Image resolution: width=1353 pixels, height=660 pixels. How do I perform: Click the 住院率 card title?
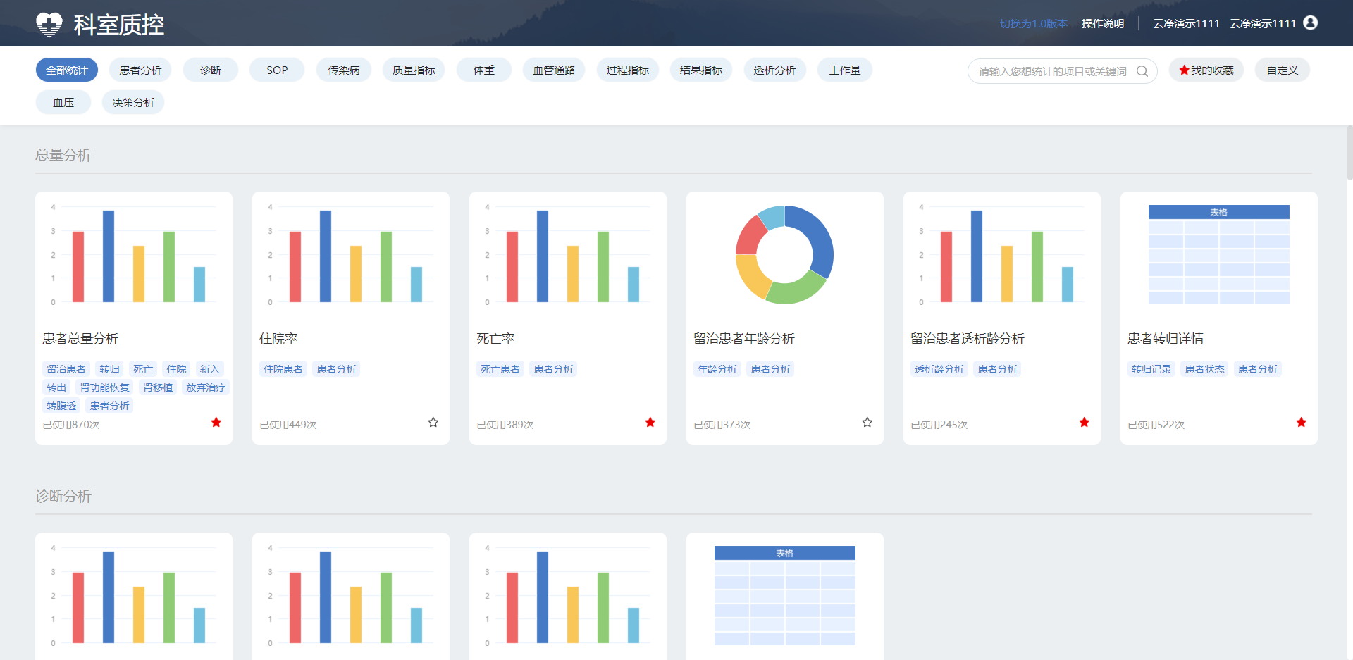(x=278, y=339)
